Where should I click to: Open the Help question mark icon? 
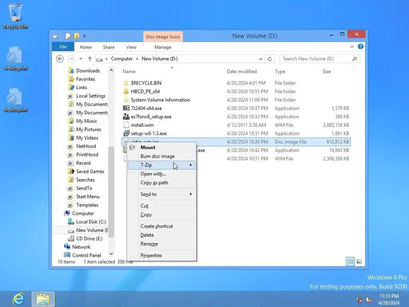tap(361, 46)
